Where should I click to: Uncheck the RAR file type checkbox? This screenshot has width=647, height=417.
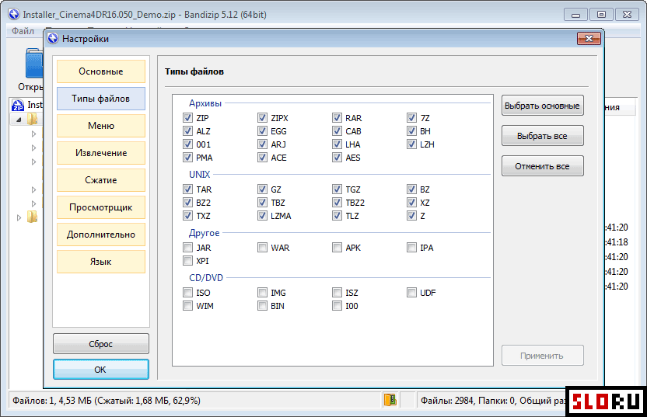[x=337, y=118]
